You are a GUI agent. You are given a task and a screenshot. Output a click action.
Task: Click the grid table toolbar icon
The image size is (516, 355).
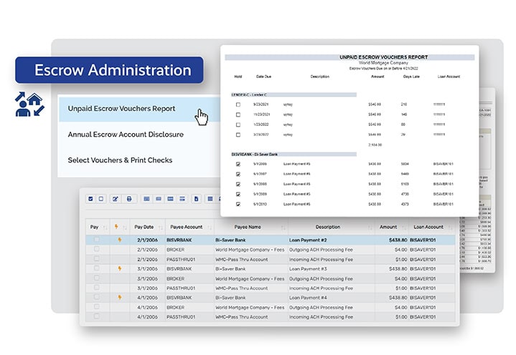click(x=210, y=199)
